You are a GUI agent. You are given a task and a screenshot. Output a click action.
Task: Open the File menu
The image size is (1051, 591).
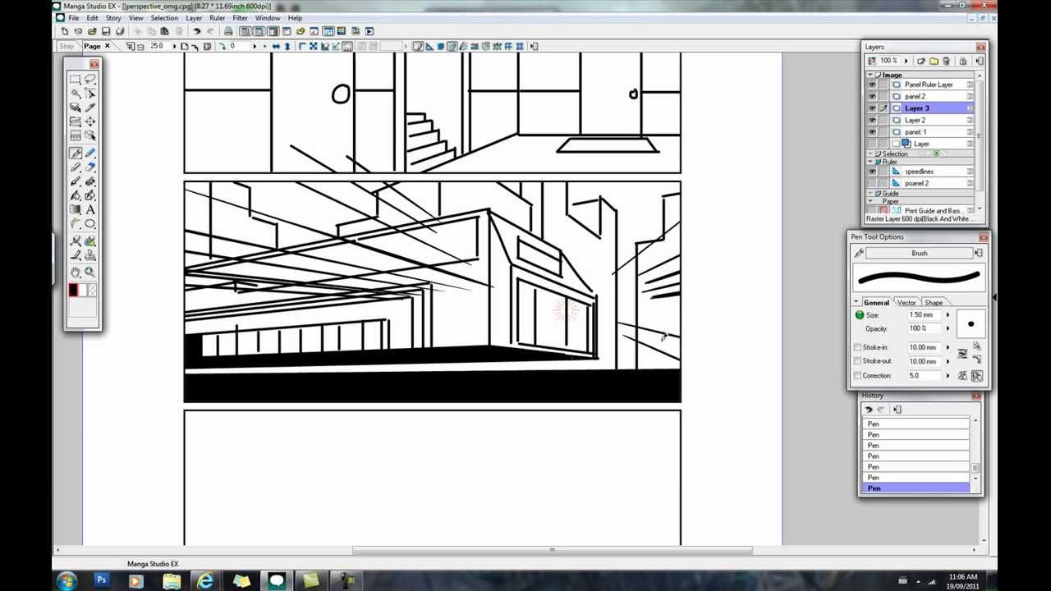coord(74,18)
